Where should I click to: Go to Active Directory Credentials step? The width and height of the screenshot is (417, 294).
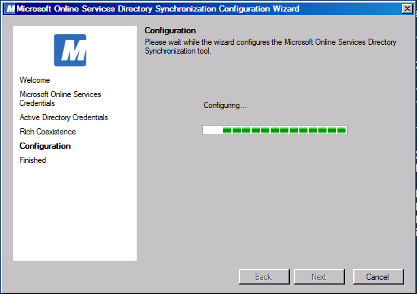pos(63,117)
